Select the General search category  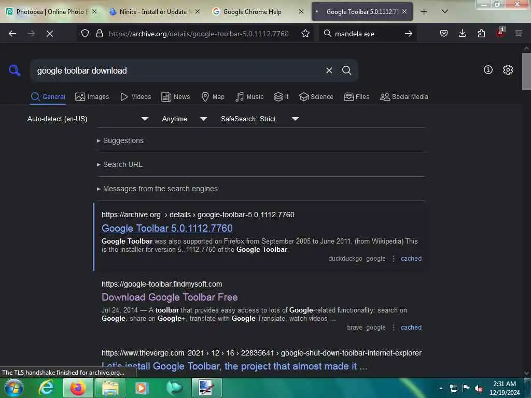[48, 97]
